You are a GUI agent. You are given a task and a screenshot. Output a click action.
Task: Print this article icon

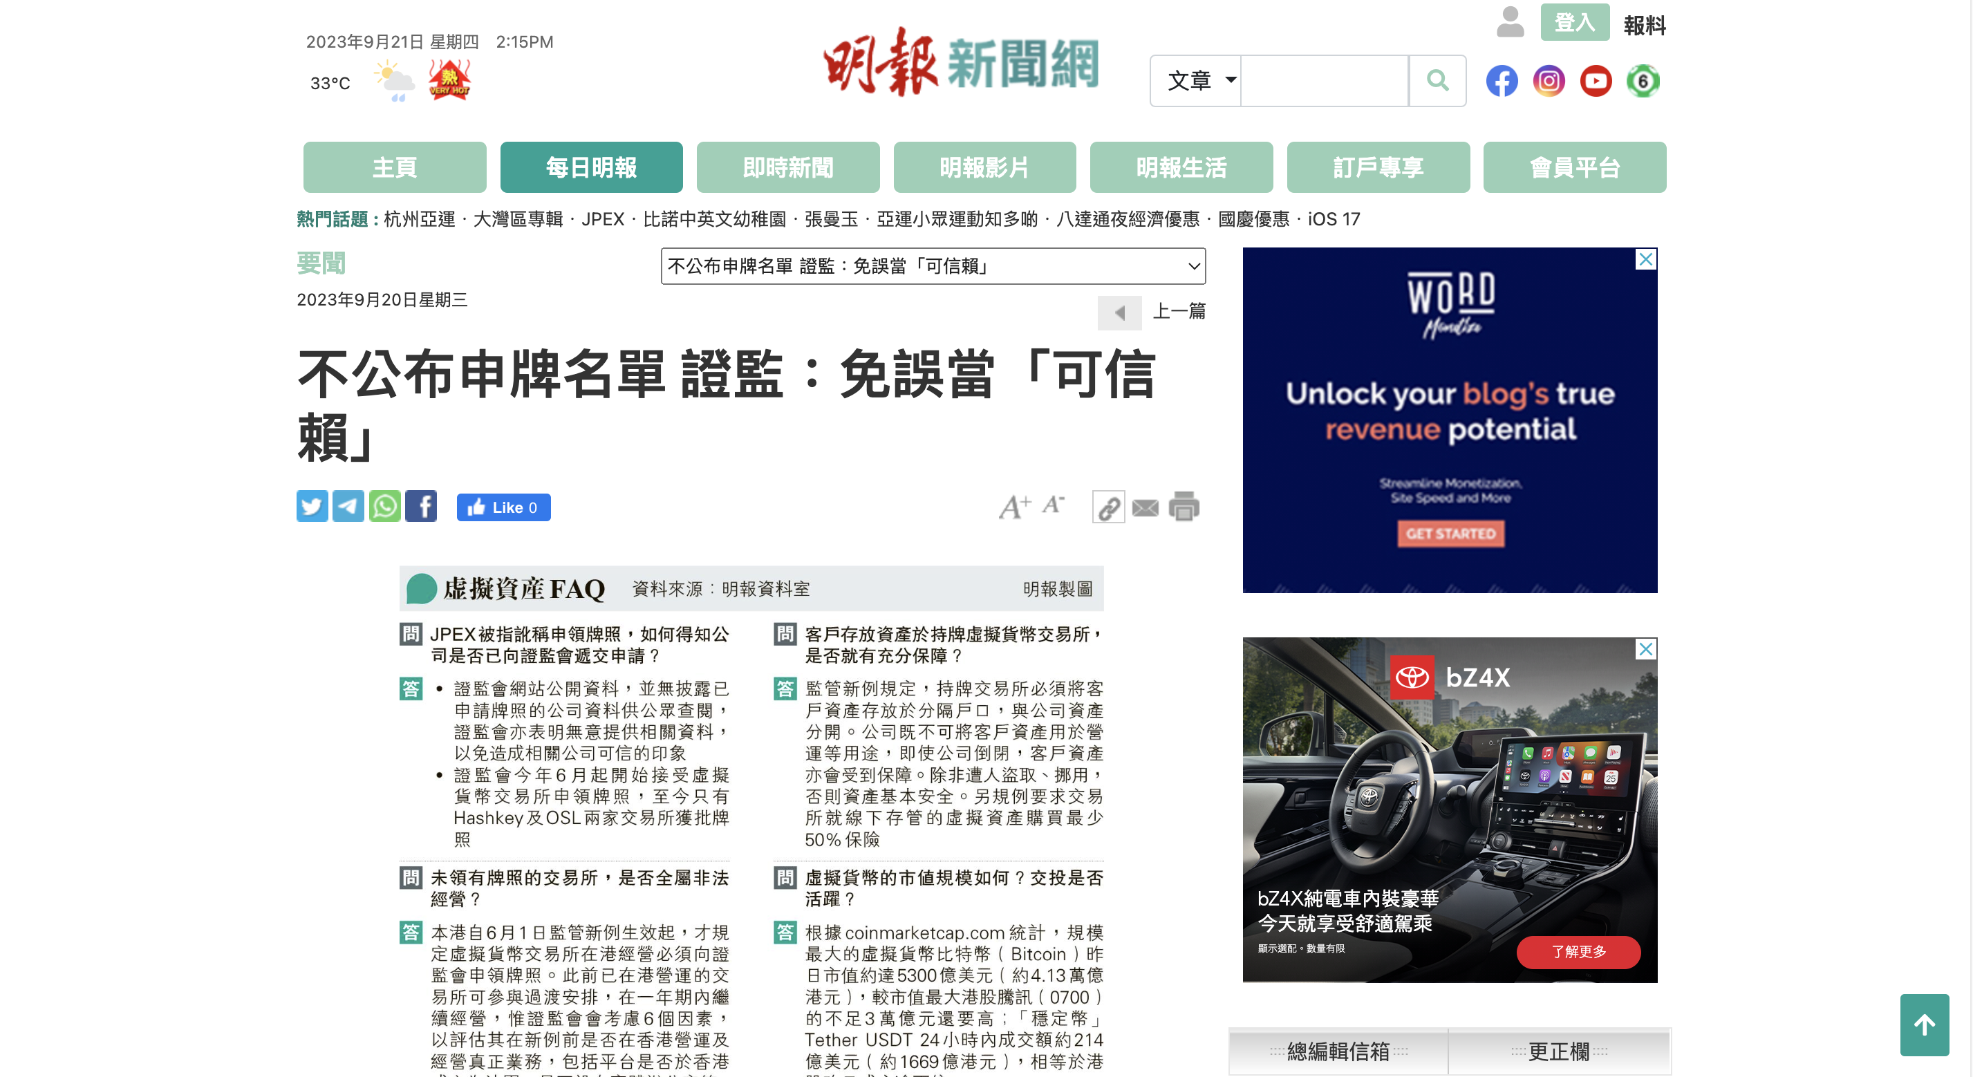click(x=1184, y=507)
